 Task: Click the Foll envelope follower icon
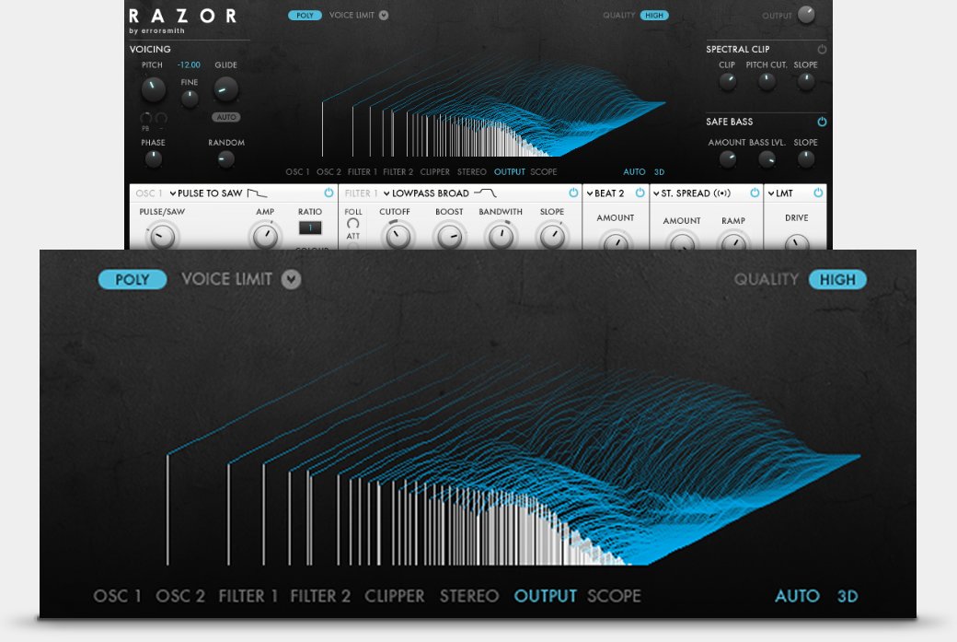click(352, 224)
